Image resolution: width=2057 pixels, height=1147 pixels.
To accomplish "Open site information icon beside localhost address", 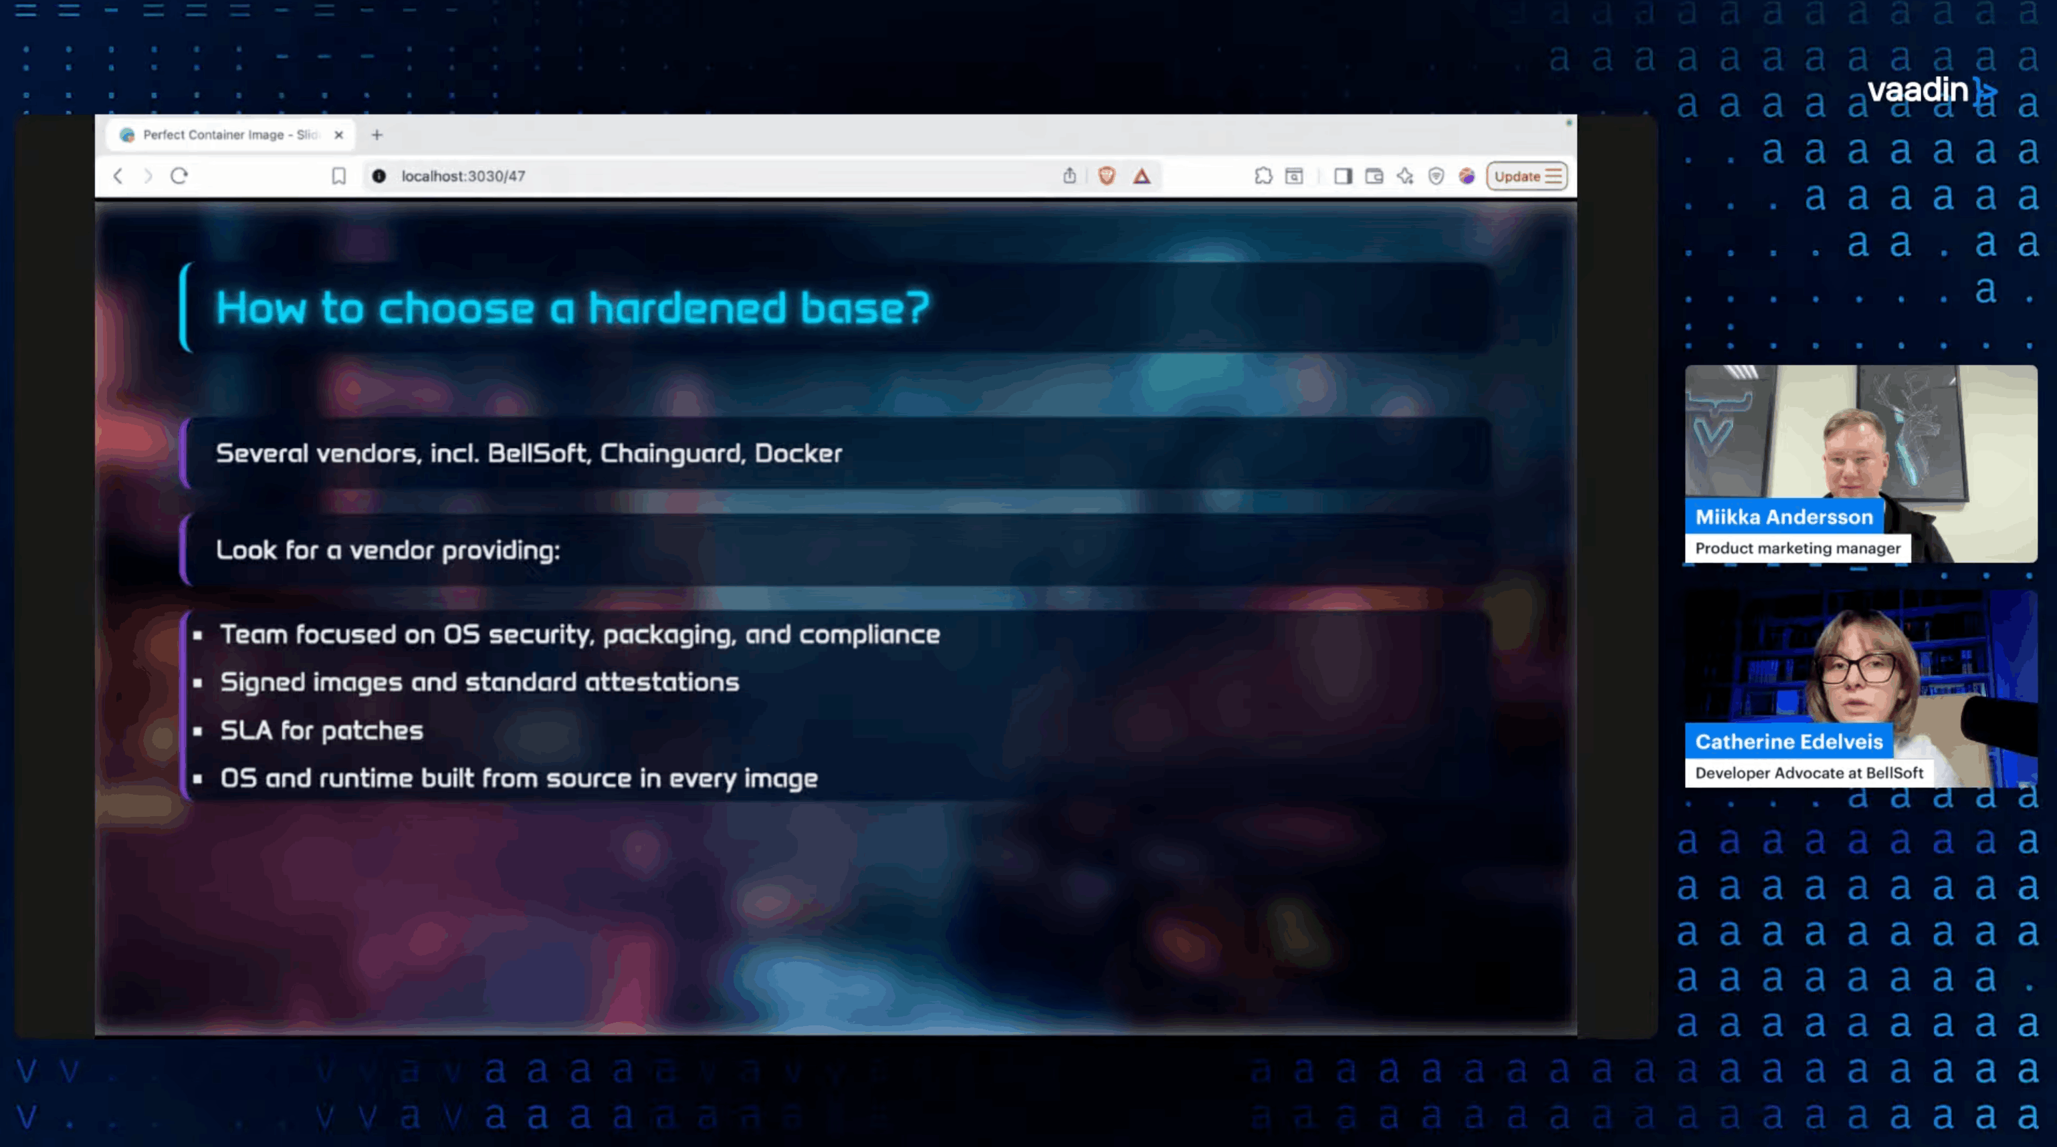I will click(379, 176).
